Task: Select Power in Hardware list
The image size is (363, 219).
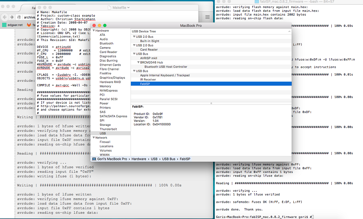Action: 104,103
